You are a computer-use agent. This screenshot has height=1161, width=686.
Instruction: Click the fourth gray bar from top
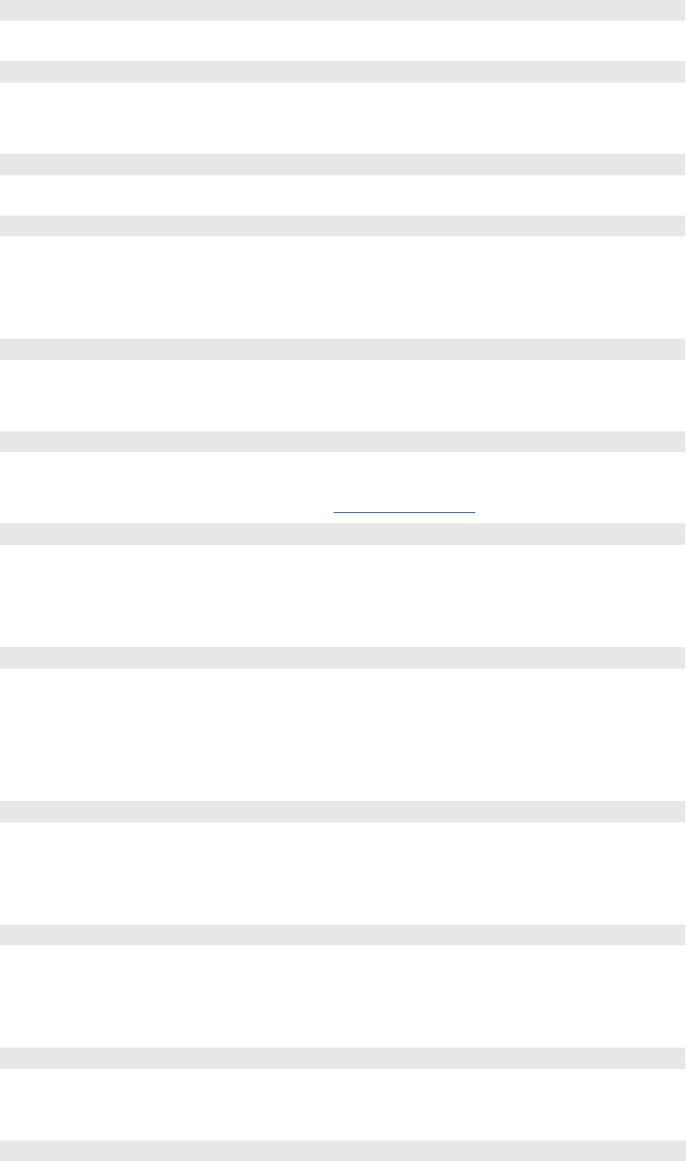[343, 226]
